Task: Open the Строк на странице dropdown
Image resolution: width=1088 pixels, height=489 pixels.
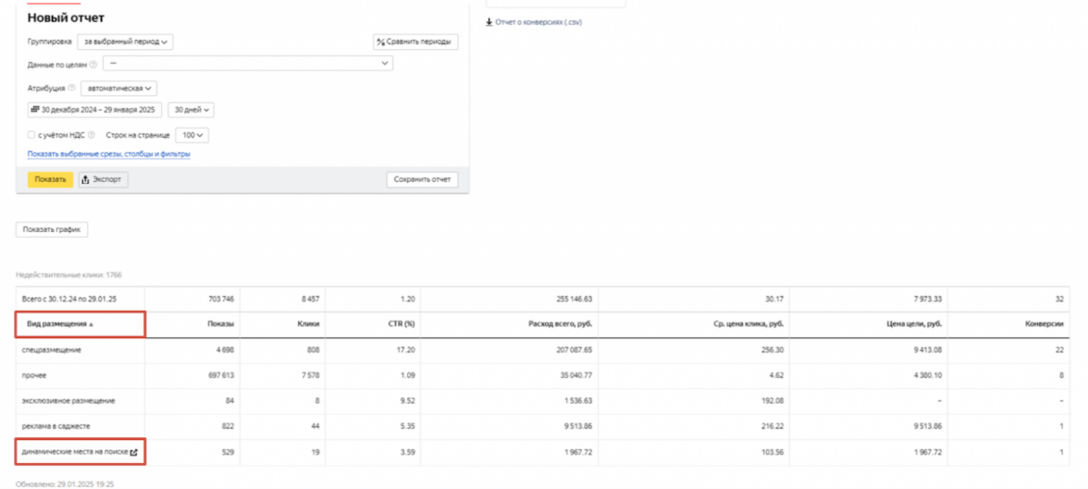Action: [192, 135]
